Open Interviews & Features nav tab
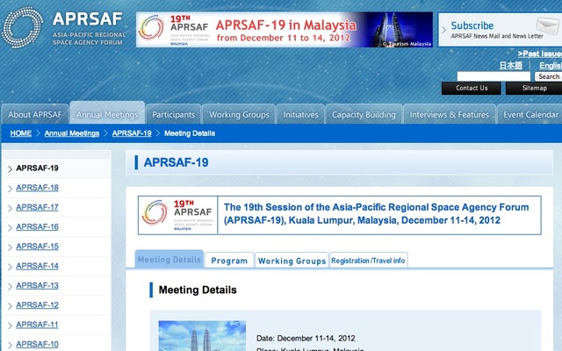This screenshot has height=351, width=562. tap(449, 114)
